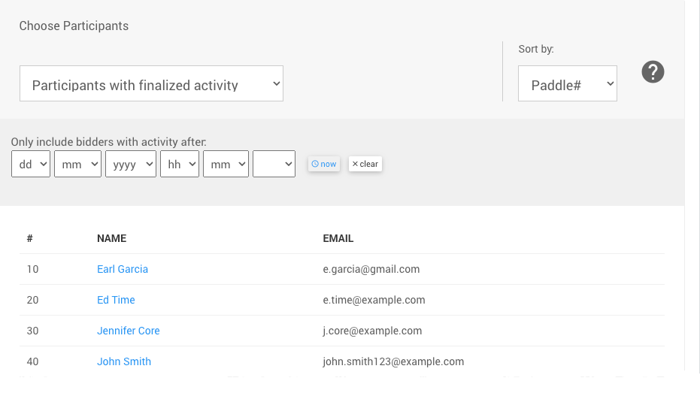This screenshot has height=396, width=700.
Task: Click the NAME column header
Action: point(111,238)
